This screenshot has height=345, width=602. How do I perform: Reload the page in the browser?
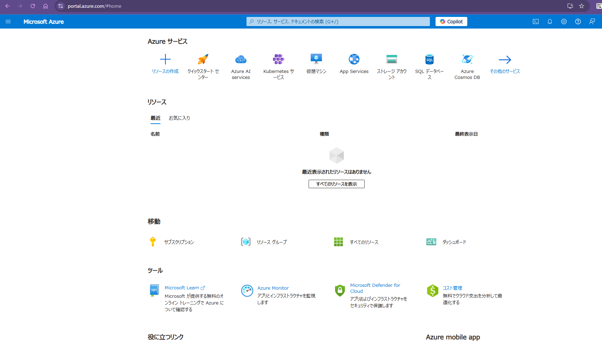click(x=33, y=6)
